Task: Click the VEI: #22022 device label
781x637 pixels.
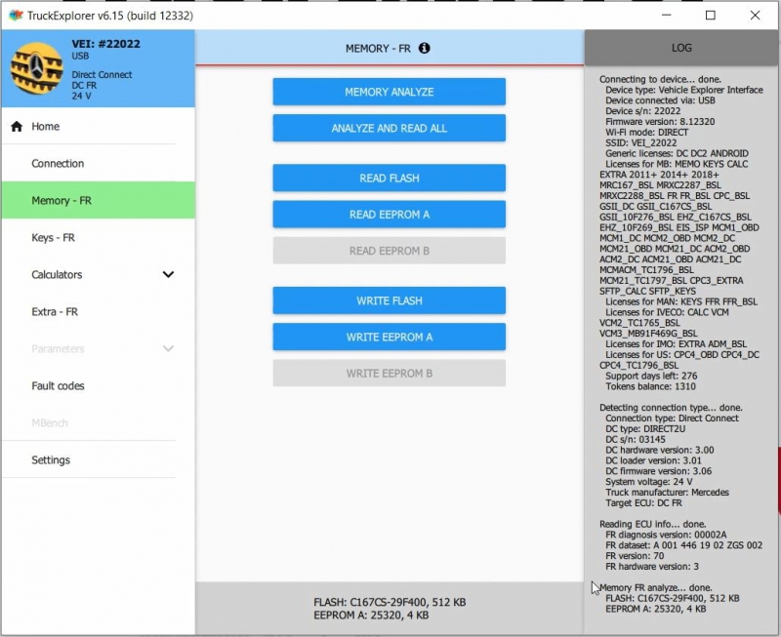Action: tap(105, 44)
